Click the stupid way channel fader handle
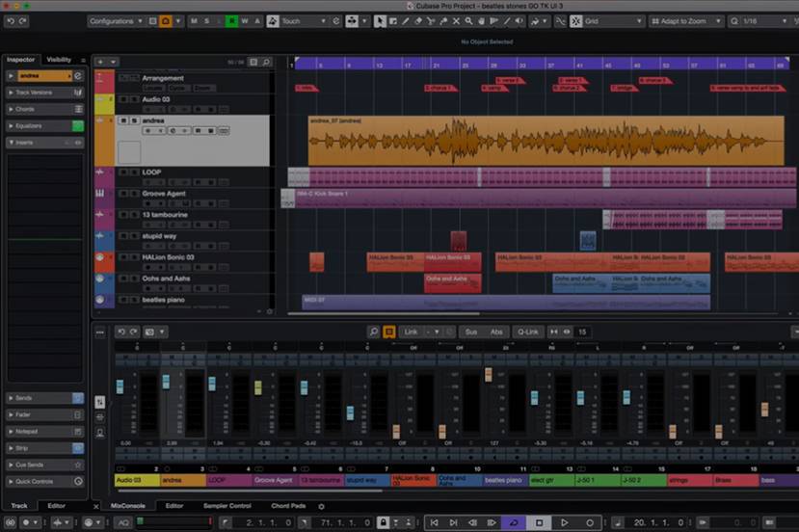This screenshot has height=532, width=799. click(350, 412)
